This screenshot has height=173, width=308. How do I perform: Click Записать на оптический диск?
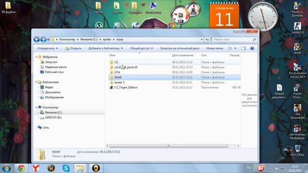[x=180, y=48]
